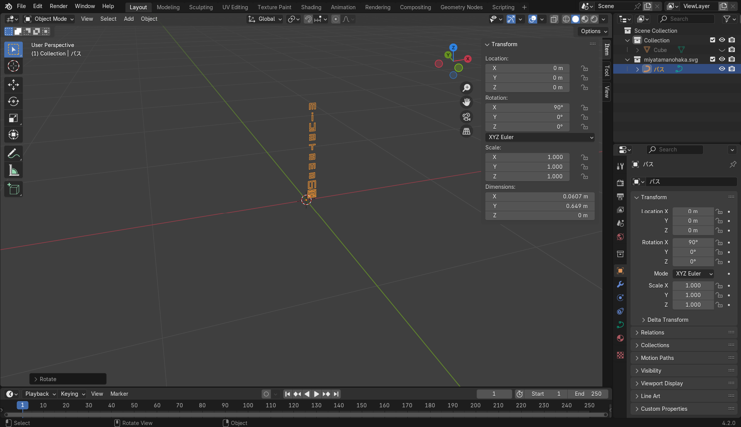Hide miyatamanohaka.svg collection with eye icon
Image resolution: width=741 pixels, height=427 pixels.
tap(722, 59)
